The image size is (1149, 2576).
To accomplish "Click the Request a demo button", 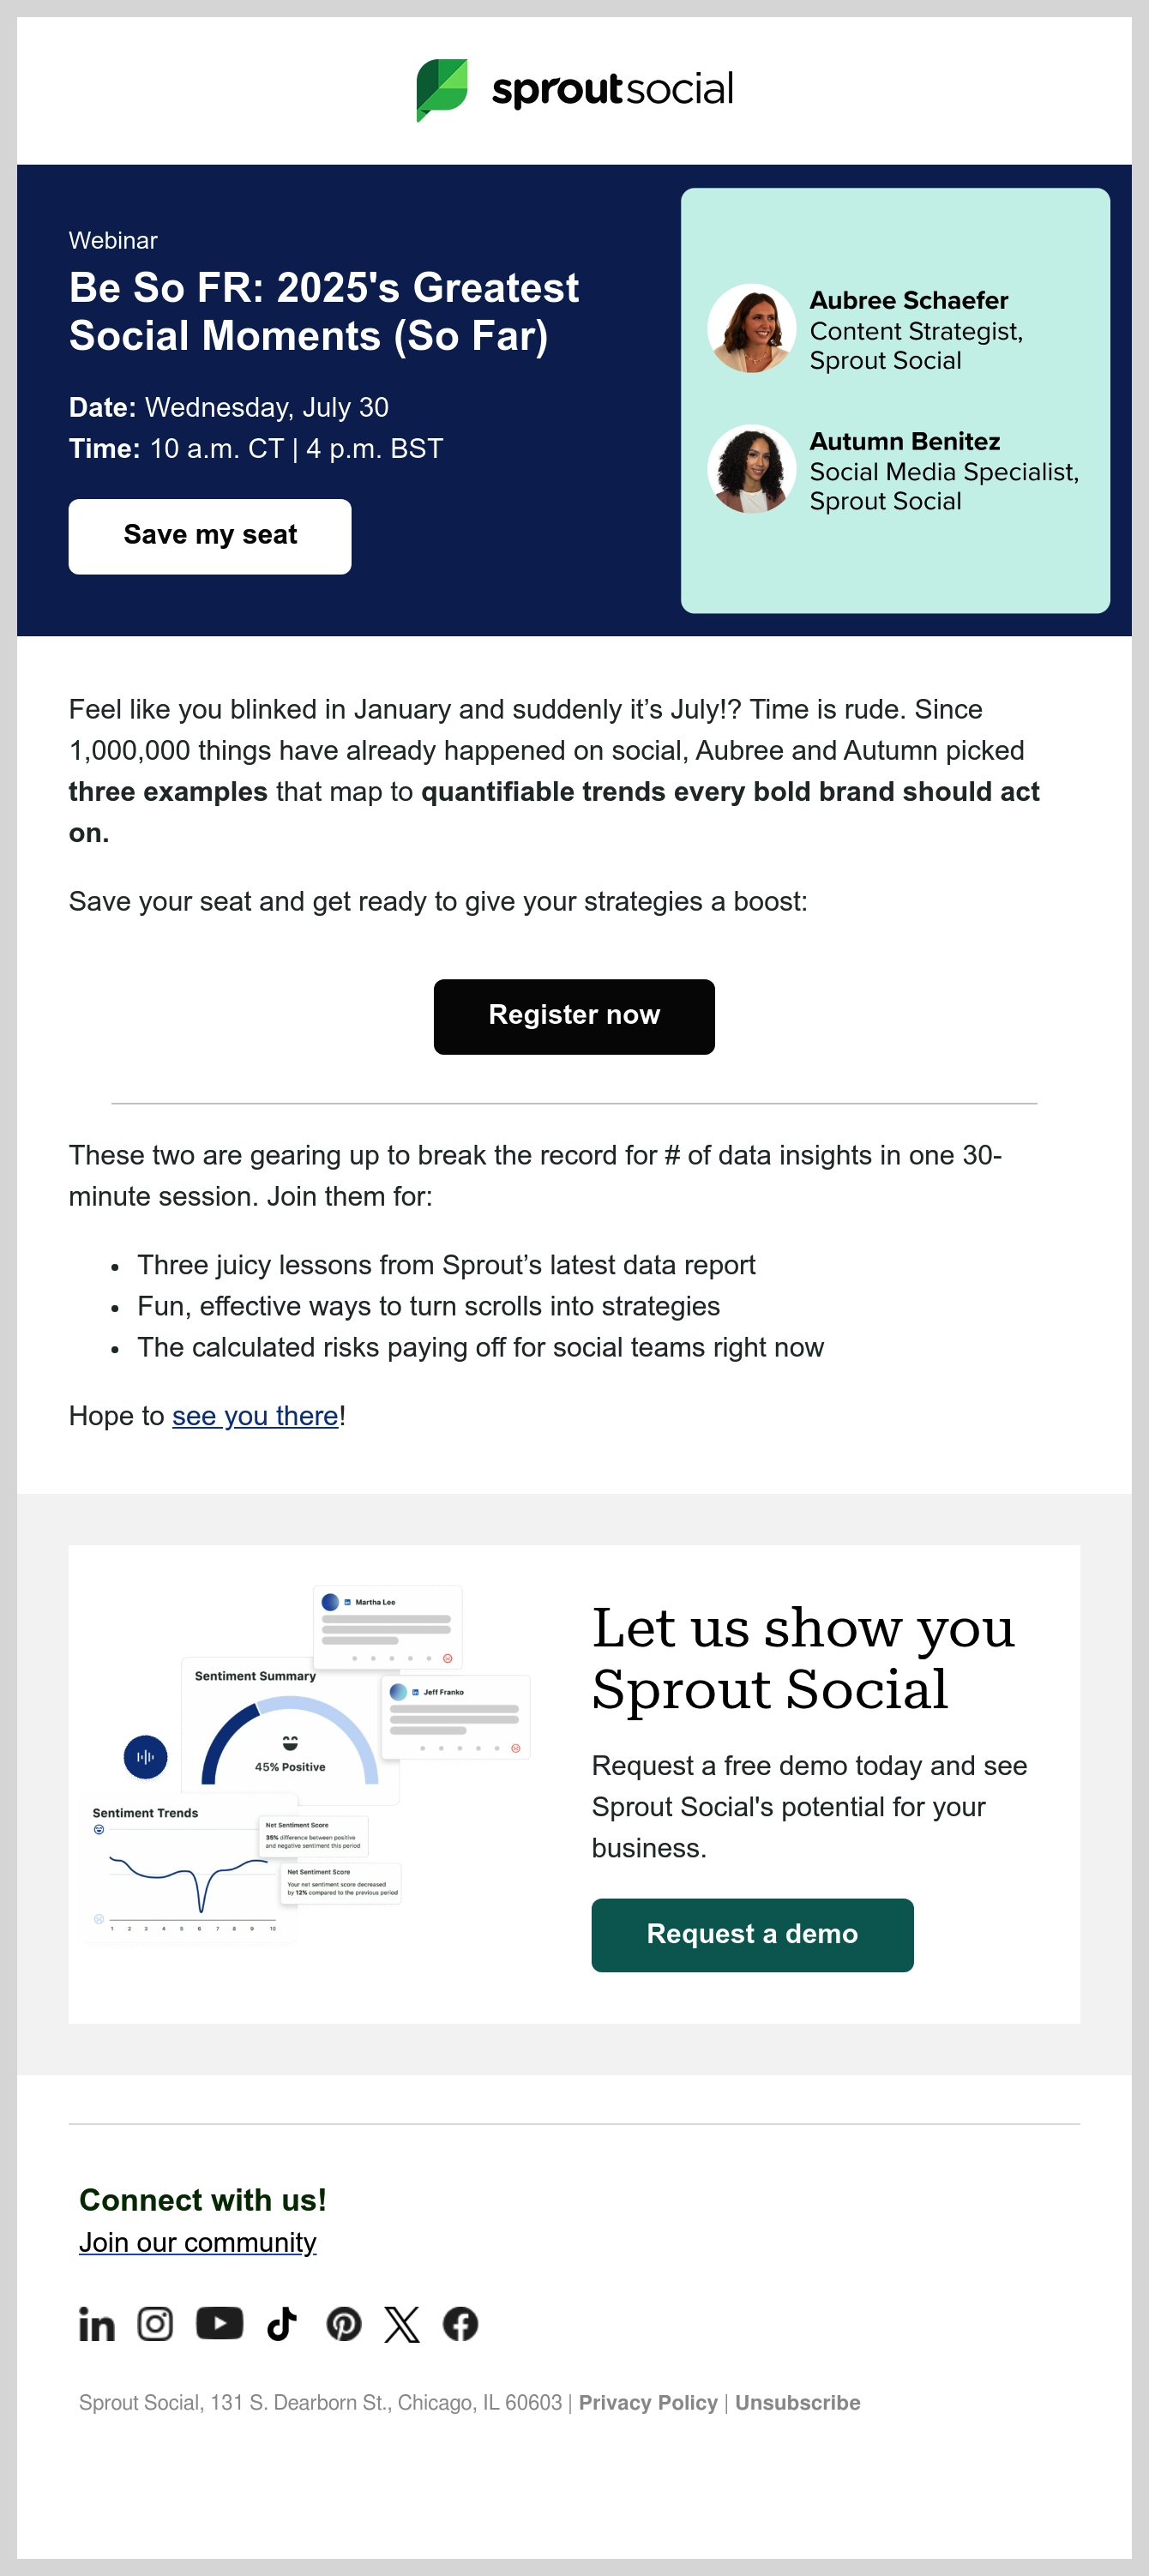I will click(x=752, y=1935).
